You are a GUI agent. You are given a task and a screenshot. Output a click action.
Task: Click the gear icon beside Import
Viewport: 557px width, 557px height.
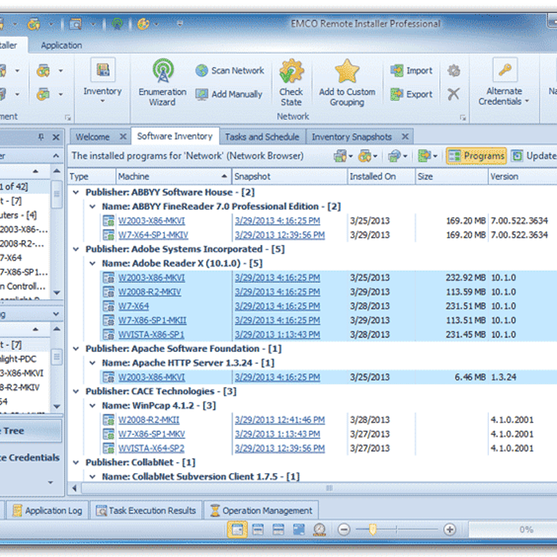[454, 71]
